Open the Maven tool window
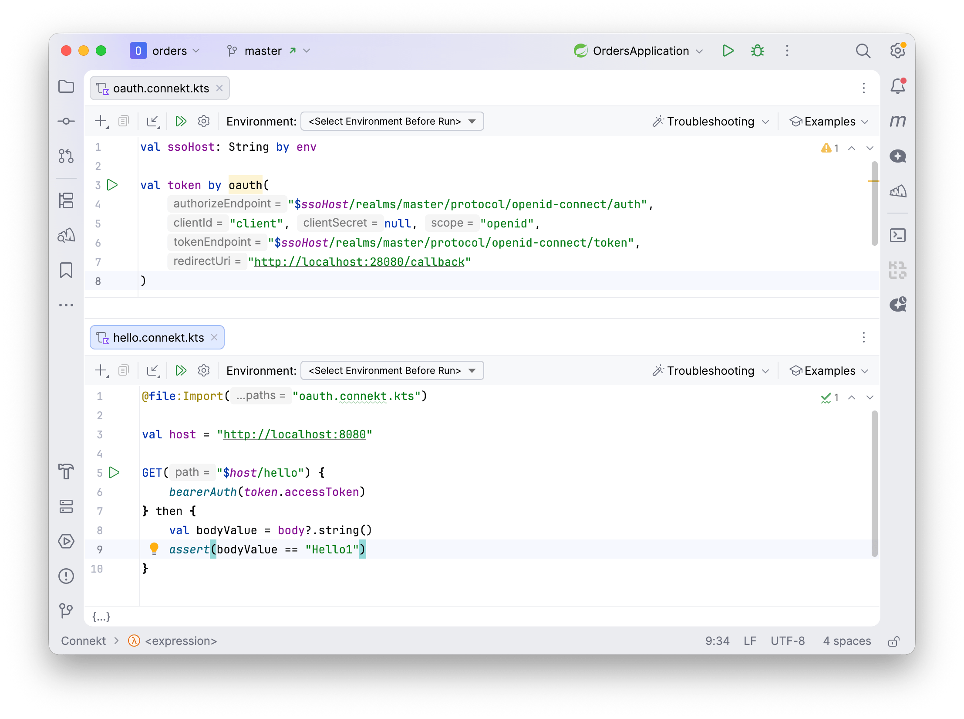The image size is (964, 719). [x=897, y=121]
